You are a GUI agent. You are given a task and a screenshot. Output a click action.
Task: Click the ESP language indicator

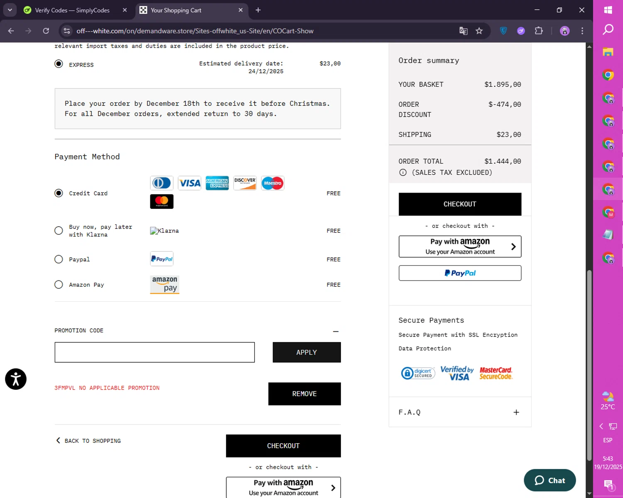click(x=608, y=440)
